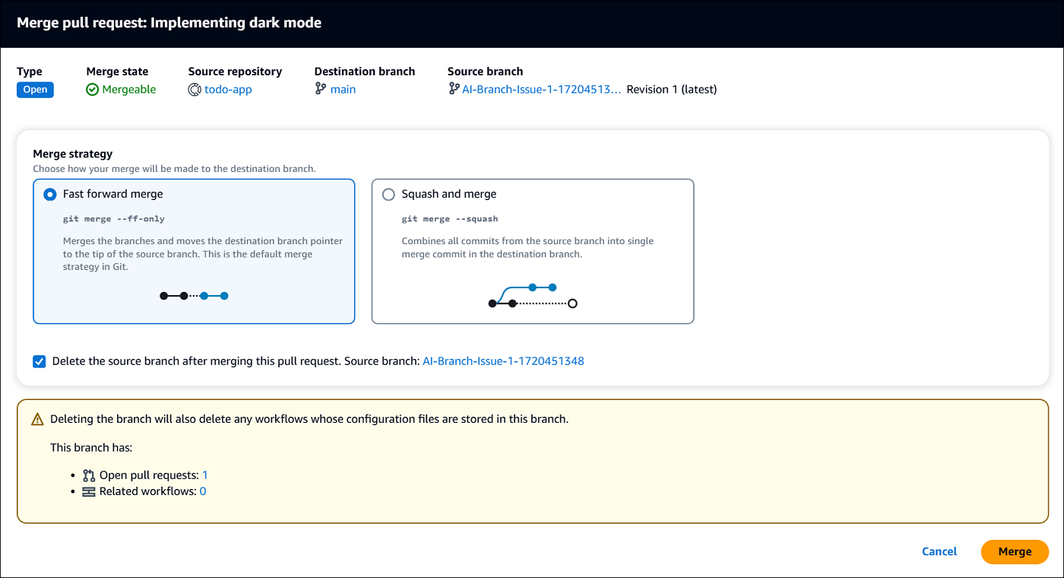Click the todo-app repository icon

[x=195, y=90]
